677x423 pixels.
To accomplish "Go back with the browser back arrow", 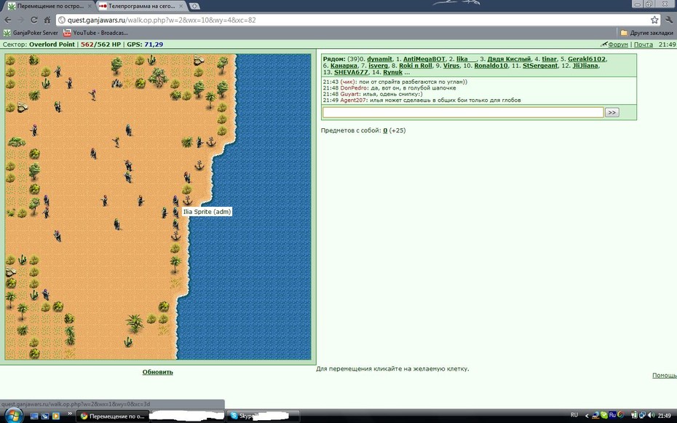I will click(7, 20).
